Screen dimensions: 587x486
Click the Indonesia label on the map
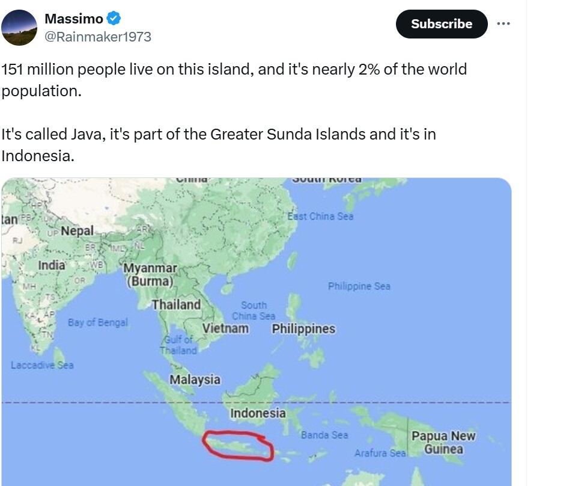tap(258, 413)
